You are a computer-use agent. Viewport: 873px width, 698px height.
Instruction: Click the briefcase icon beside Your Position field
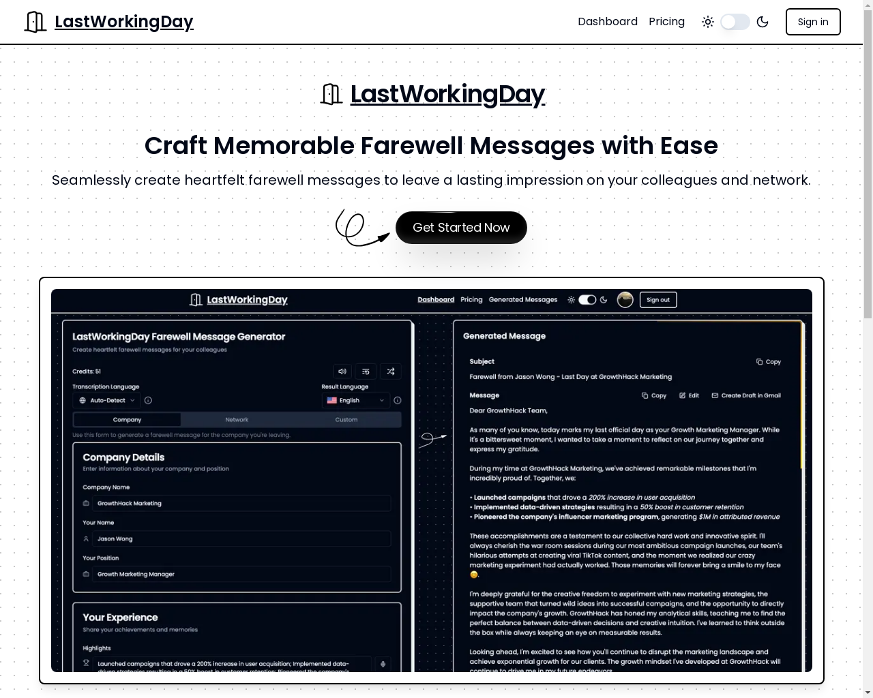(86, 575)
